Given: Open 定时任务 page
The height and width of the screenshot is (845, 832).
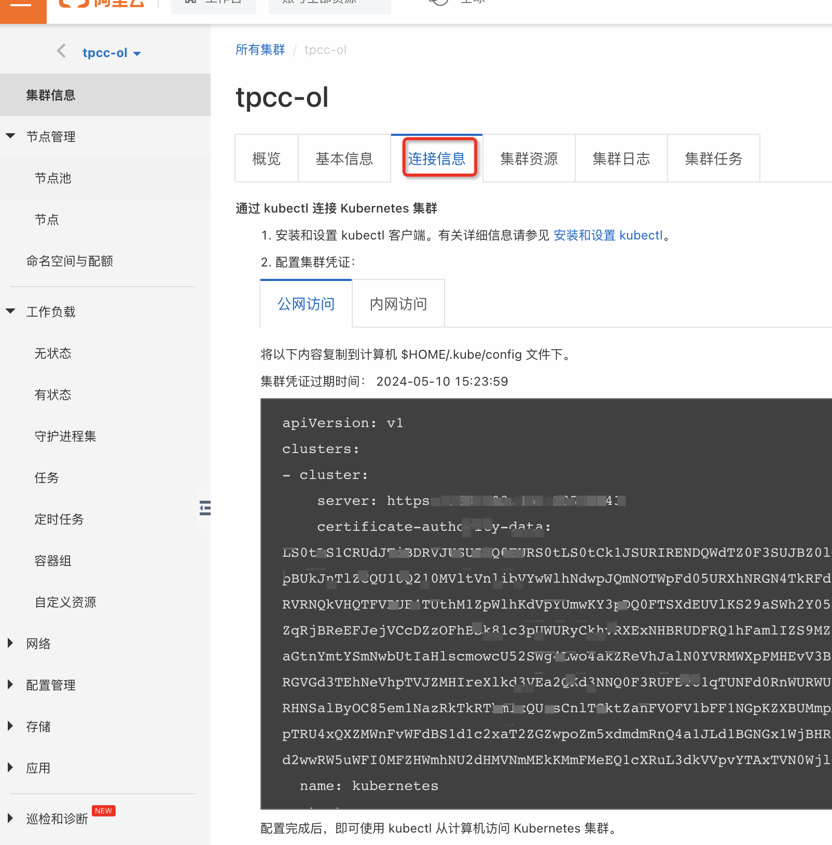Looking at the screenshot, I should (59, 519).
